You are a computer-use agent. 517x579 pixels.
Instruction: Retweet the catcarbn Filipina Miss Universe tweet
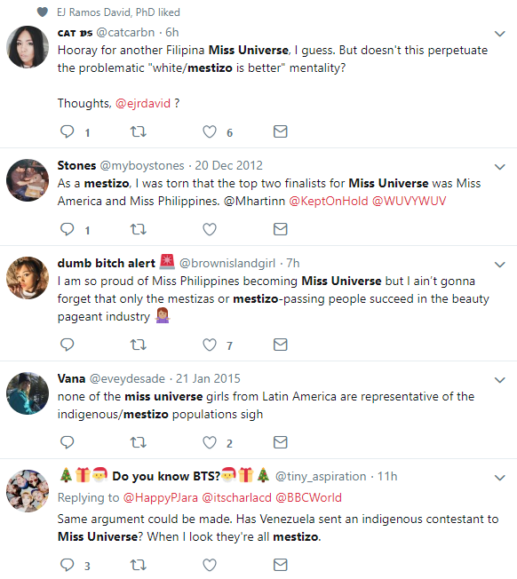(139, 131)
